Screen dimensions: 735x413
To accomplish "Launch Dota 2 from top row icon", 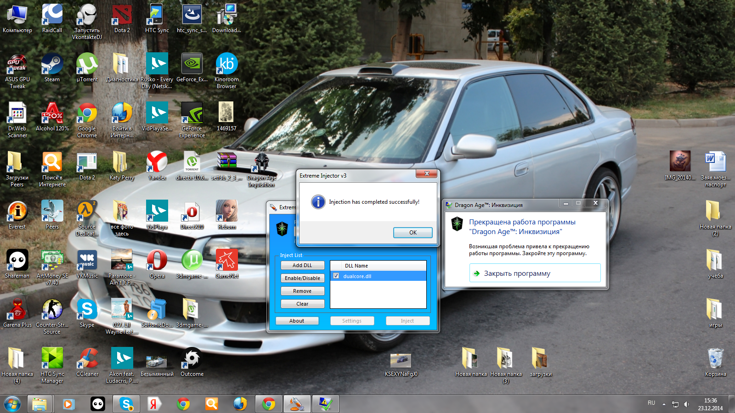I will coord(122,18).
